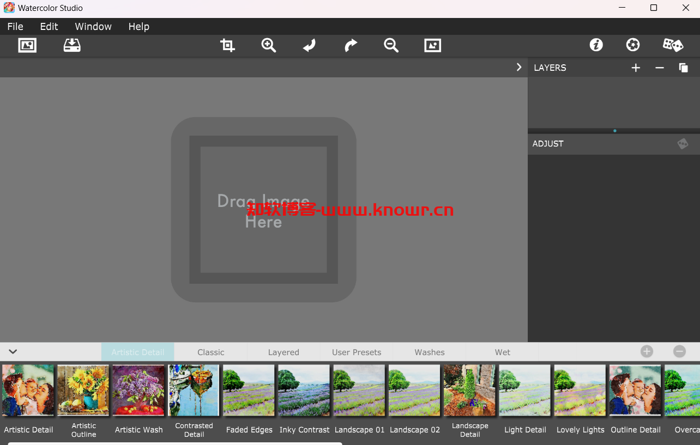The height and width of the screenshot is (445, 700).
Task: Open the Edit menu
Action: (x=49, y=27)
